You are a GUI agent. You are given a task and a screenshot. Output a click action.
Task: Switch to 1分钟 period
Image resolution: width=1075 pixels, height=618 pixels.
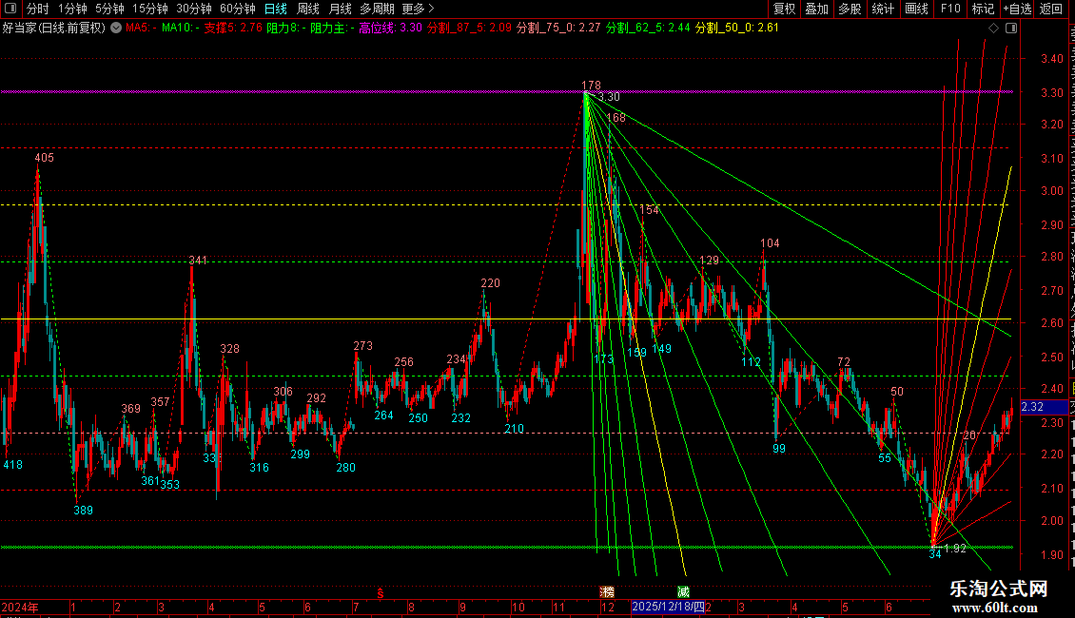72,9
